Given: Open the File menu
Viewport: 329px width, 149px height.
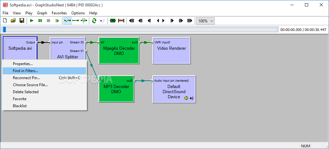Looking at the screenshot, I should click(x=5, y=13).
